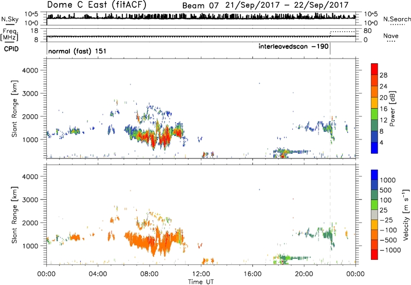Click the velocity panel 'Slant Range [km]' label

click(x=14, y=215)
